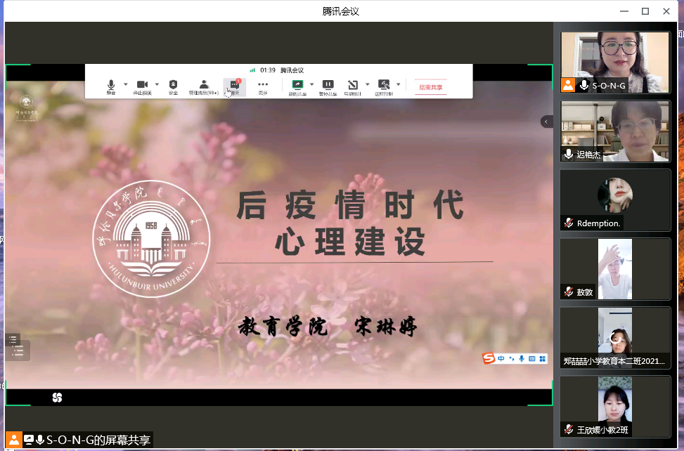684x451 pixels.
Task: Expand the microphone options dropdown arrow
Action: [x=126, y=84]
